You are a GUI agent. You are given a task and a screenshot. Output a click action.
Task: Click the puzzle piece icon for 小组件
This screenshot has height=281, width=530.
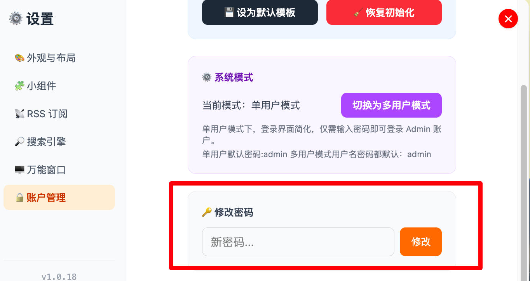19,86
